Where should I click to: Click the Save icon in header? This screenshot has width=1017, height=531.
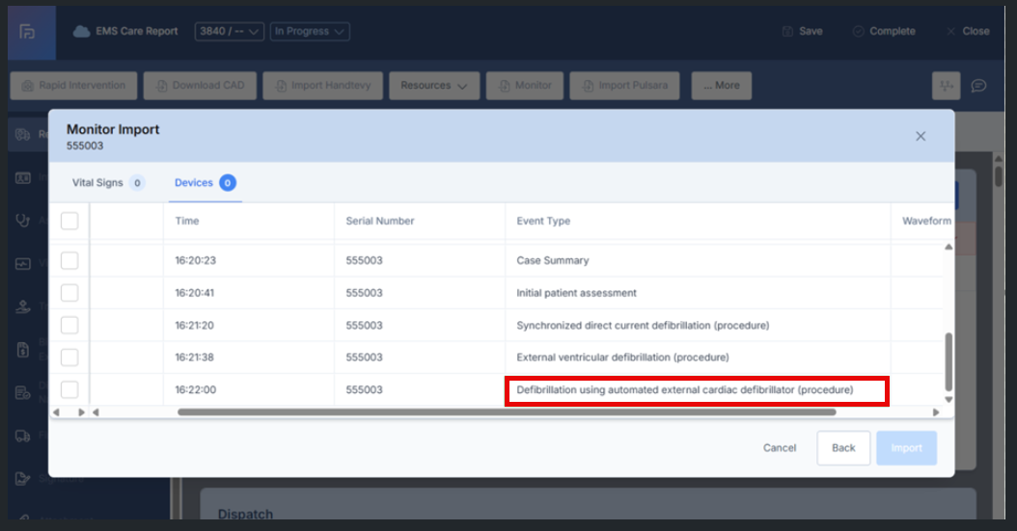click(x=788, y=31)
